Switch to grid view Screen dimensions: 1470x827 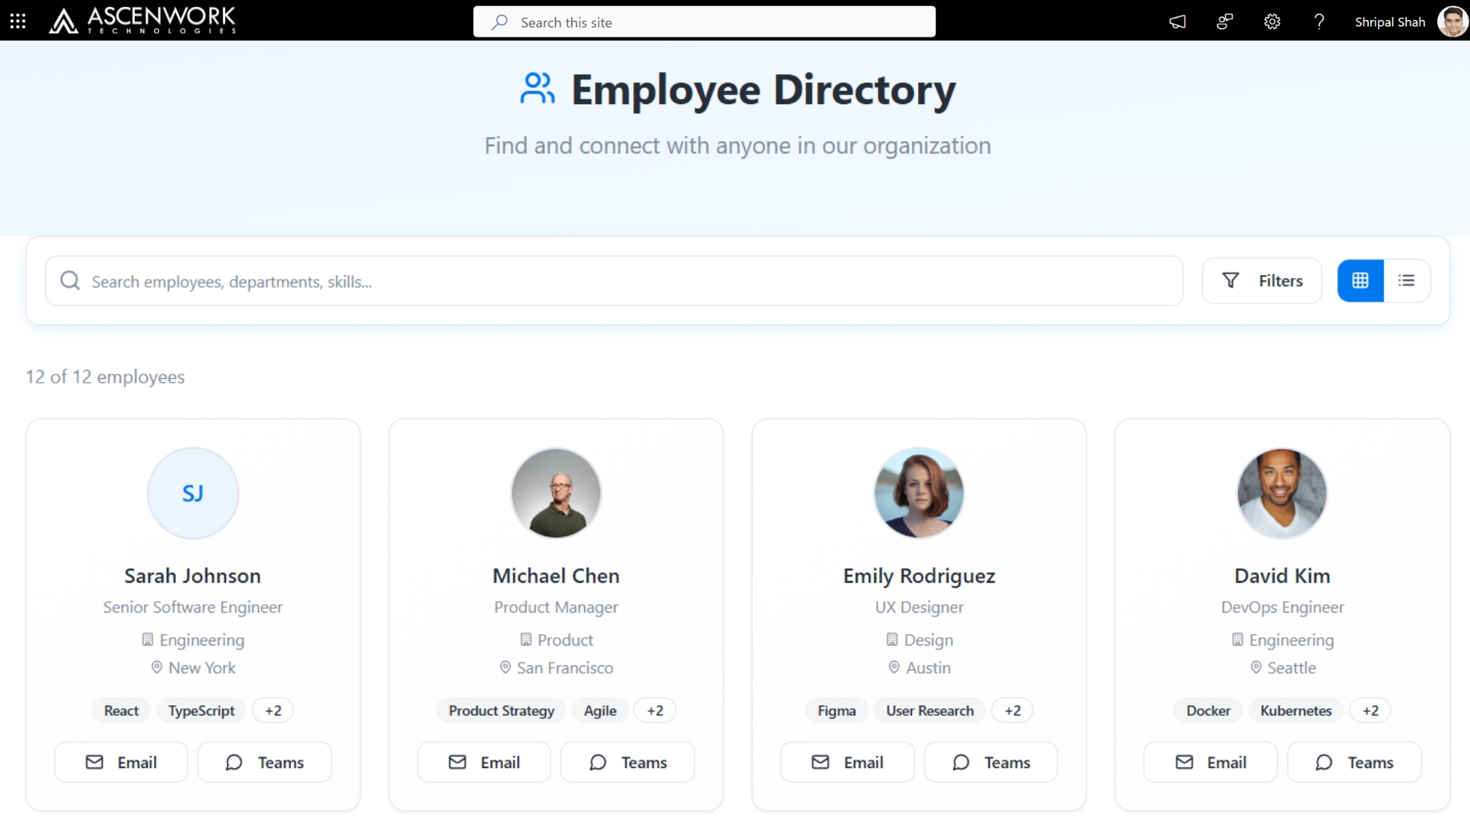1360,281
